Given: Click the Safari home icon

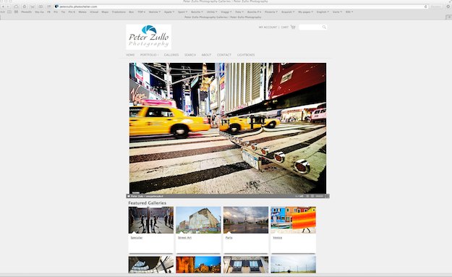Looking at the screenshot, I should pyautogui.click(x=25, y=7).
